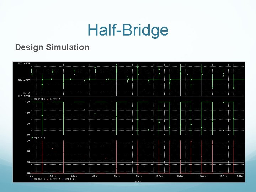The height and width of the screenshot is (192, 256).
Task: Click the '80us' time axis label
Action: pyautogui.click(x=117, y=176)
